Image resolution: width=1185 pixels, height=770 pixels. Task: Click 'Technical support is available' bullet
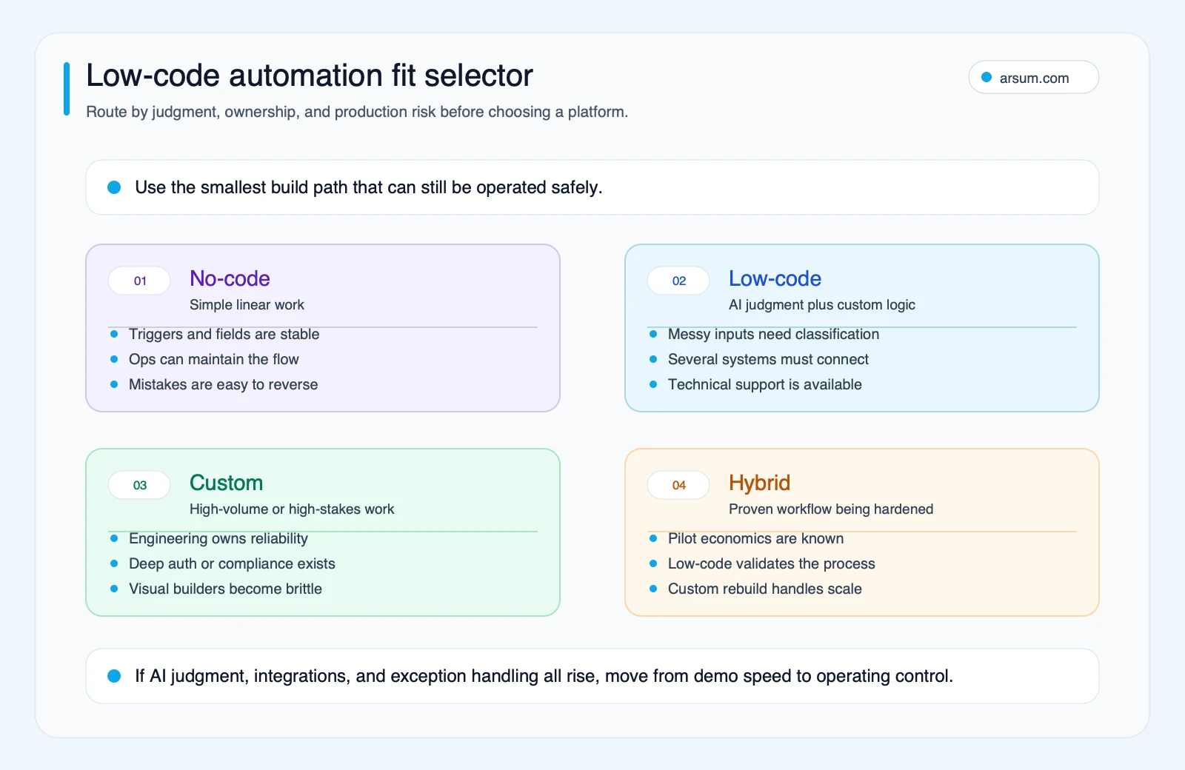(x=764, y=384)
